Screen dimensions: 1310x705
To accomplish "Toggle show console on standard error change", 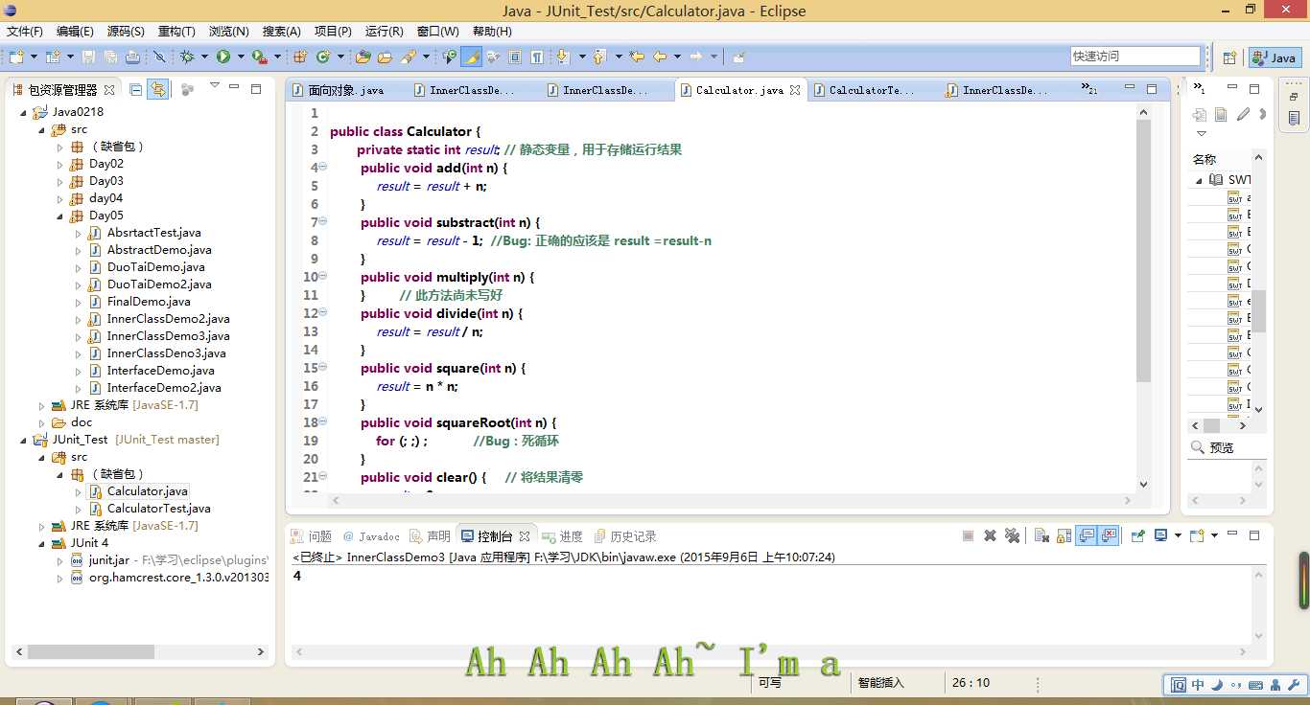I will 1109,535.
